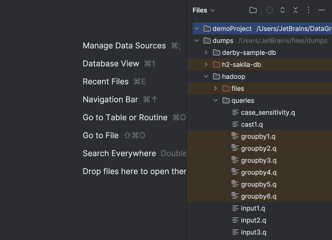Click the excluded-file icon beside groupby1.q
The height and width of the screenshot is (240, 332).
coord(235,136)
